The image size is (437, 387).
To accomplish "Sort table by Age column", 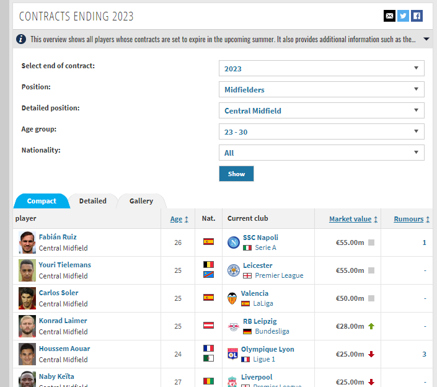I will [x=179, y=219].
